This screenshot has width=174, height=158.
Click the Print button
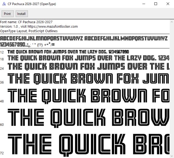point(8,14)
